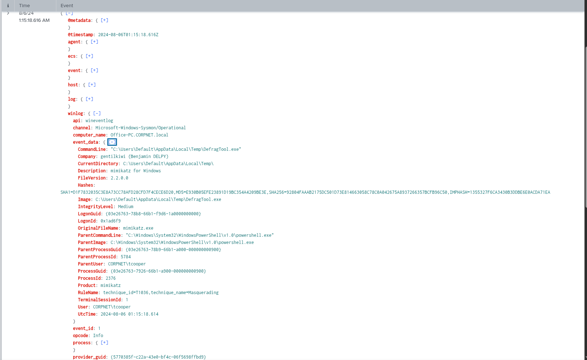The image size is (587, 360).
Task: Click the Event column header
Action: (x=67, y=5)
